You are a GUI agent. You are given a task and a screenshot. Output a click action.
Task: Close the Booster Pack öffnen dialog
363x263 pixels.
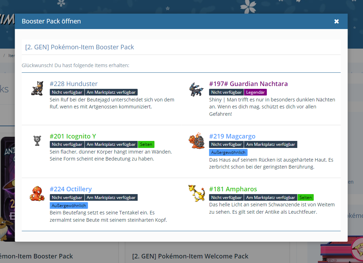[336, 21]
